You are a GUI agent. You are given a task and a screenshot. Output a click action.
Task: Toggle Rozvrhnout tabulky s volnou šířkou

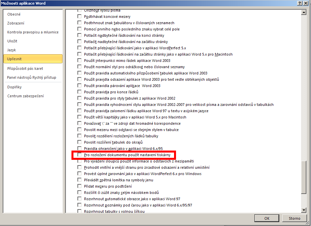pyautogui.click(x=79, y=211)
